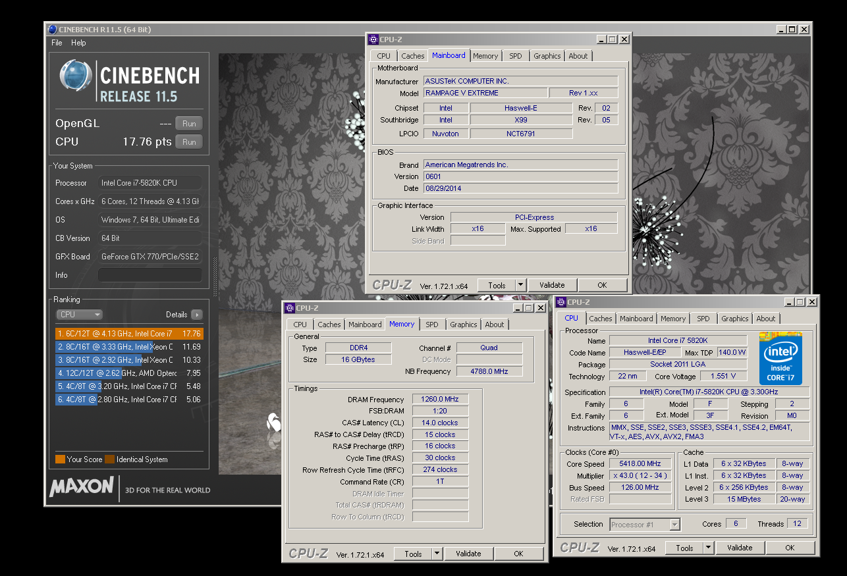Open the ranking Details arrow button
847x576 pixels.
coord(196,315)
